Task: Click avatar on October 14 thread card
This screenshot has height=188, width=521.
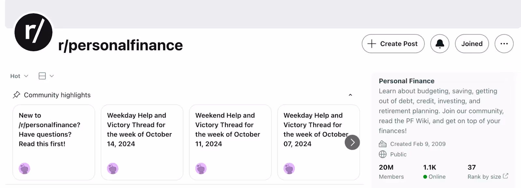Action: coord(113,168)
